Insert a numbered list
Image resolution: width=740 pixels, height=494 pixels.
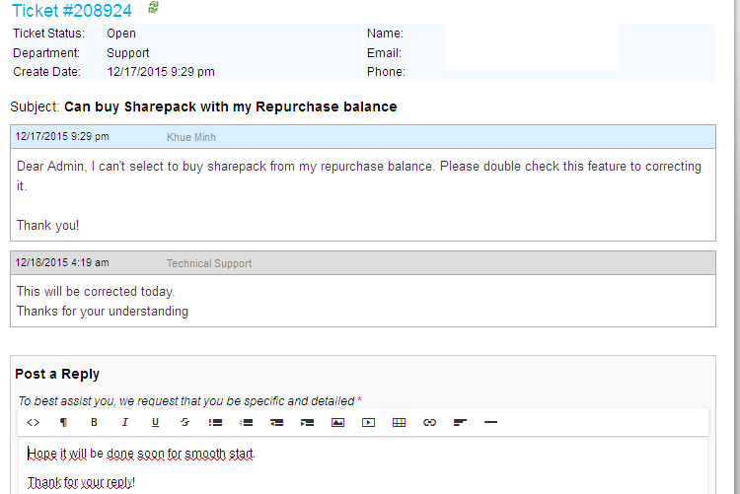[x=247, y=422]
